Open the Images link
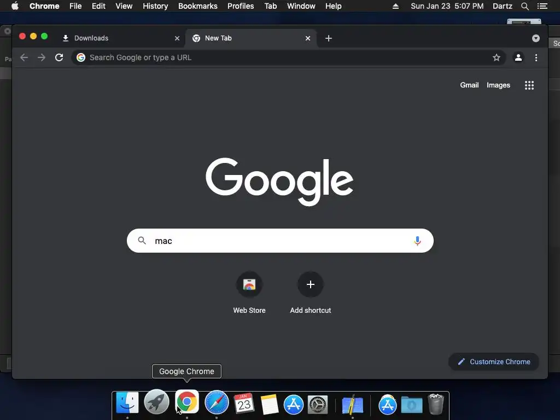The width and height of the screenshot is (560, 420). [498, 85]
